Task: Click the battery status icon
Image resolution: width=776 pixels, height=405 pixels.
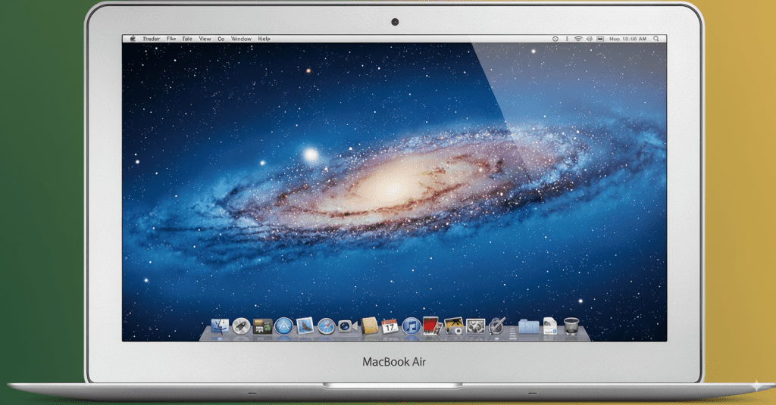Action: [x=600, y=39]
